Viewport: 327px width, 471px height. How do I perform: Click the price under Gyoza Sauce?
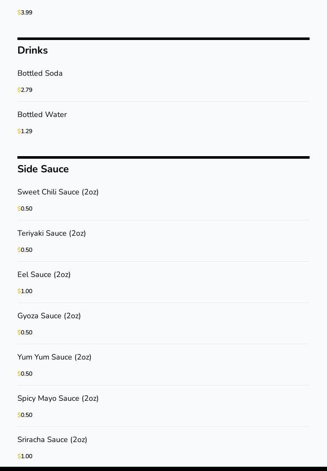pos(25,332)
